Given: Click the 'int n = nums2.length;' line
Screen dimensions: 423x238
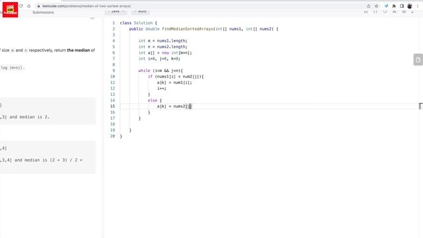Looking at the screenshot, I should 163,47.
